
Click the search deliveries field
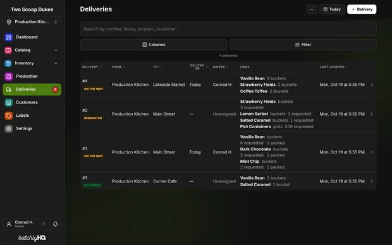(x=228, y=29)
